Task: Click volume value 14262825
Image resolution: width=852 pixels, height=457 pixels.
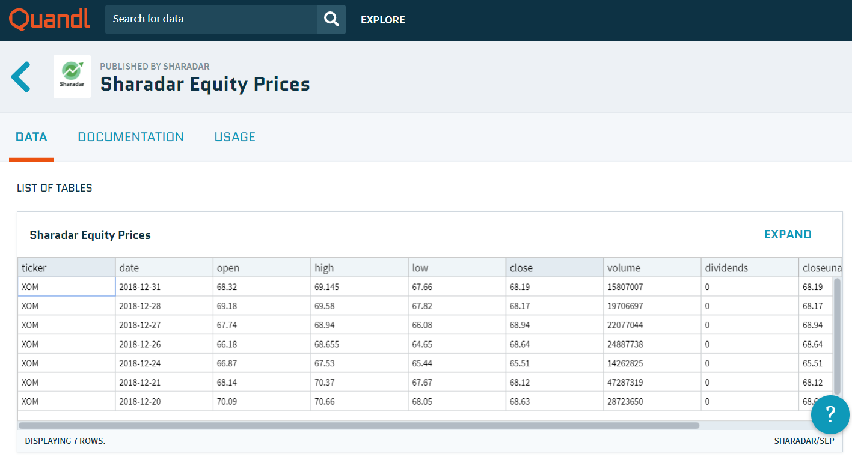Action: 652,363
